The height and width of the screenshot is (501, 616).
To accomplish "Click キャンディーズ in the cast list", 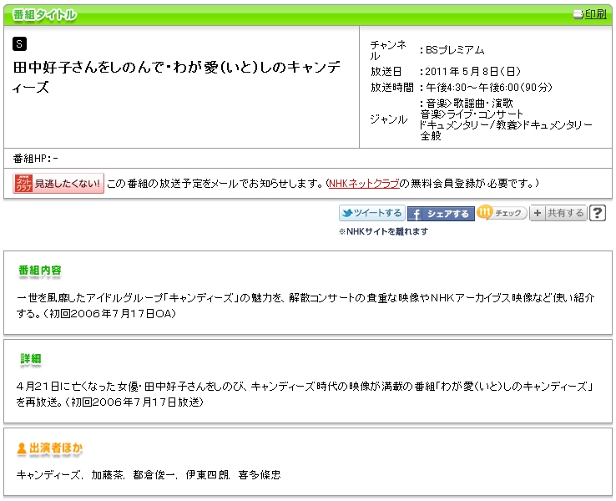I will point(48,475).
